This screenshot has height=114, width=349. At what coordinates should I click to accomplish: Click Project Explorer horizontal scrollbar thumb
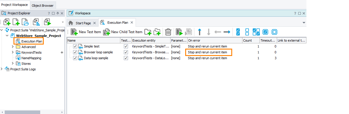(22, 112)
